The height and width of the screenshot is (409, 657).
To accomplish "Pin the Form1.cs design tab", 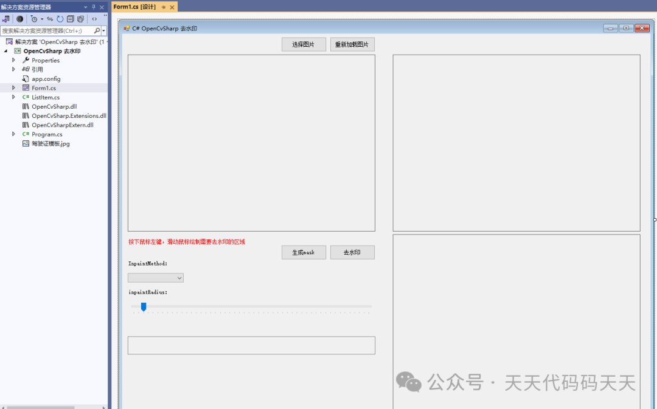I will pos(164,7).
